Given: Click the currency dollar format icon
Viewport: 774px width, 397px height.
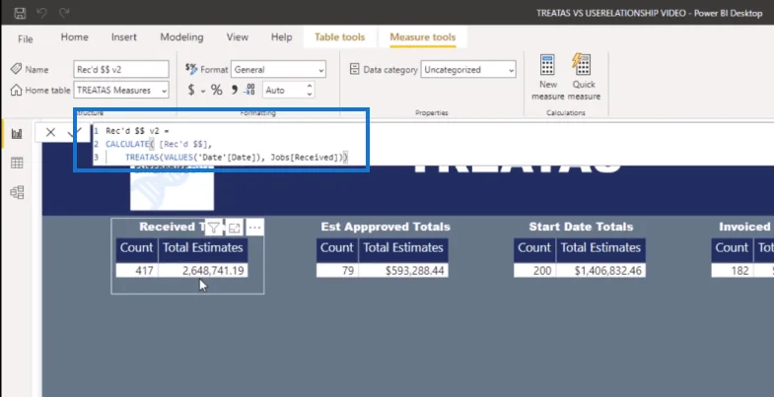Looking at the screenshot, I should point(191,90).
